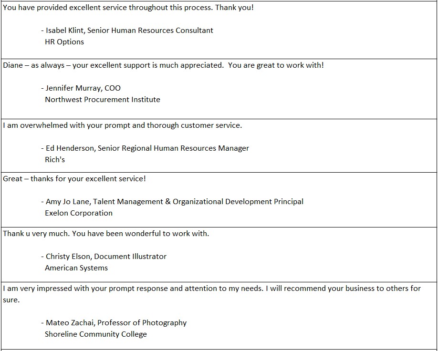Select the Amy Jo Lane attribution line
Viewport: 438px width, 351px height.
tap(172, 202)
